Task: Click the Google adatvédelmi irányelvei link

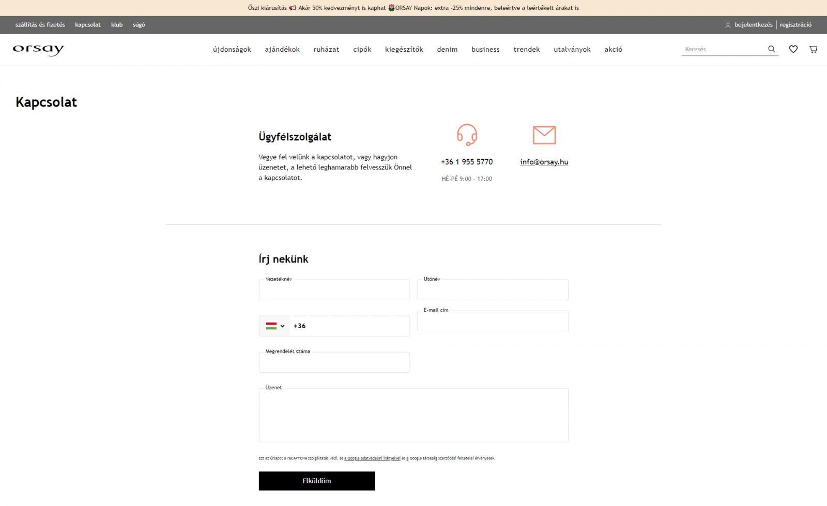Action: coord(373,458)
